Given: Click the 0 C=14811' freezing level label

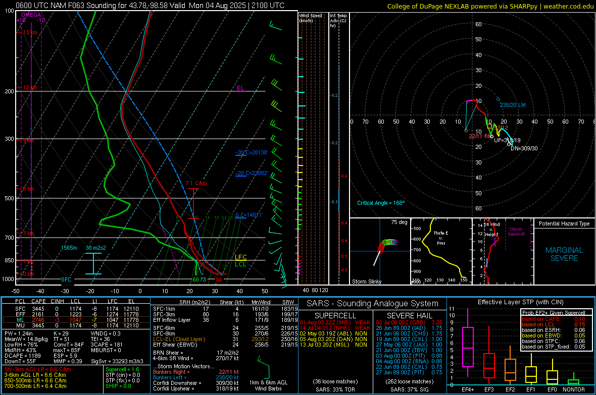Looking at the screenshot, I should point(249,215).
